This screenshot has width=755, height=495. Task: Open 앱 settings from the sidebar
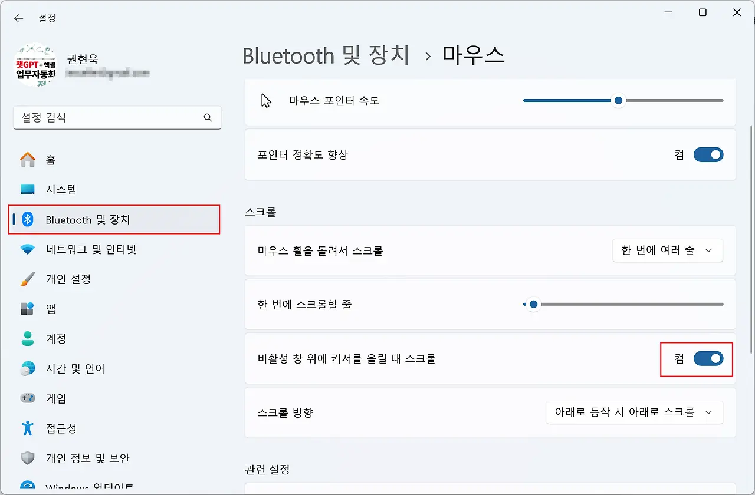(28, 308)
